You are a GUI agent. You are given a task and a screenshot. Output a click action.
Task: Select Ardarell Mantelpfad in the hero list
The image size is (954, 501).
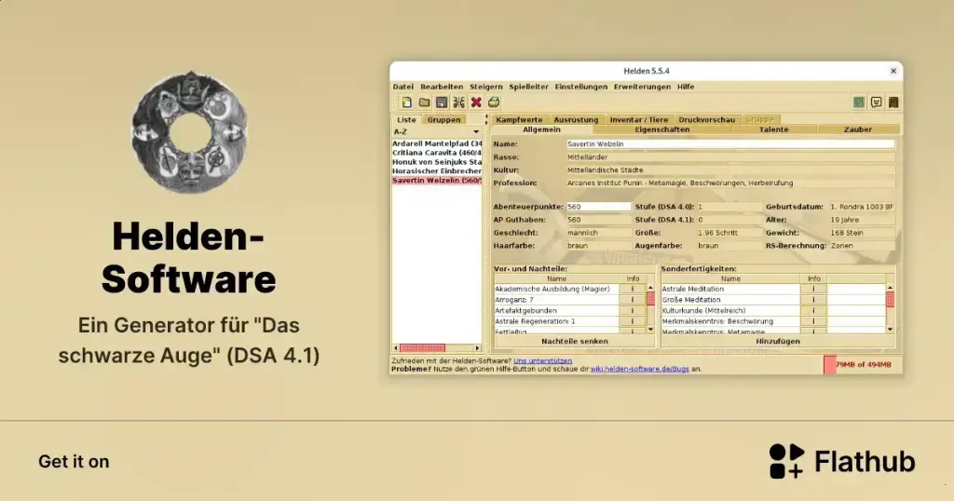coord(437,143)
